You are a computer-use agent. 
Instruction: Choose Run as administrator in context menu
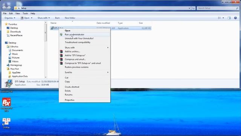[x=85, y=34]
